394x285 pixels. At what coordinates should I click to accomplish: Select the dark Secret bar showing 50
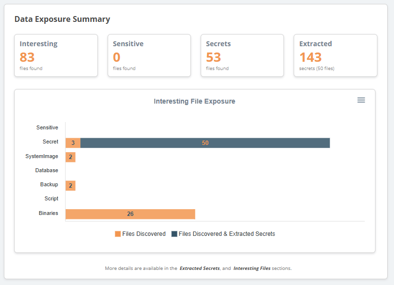click(205, 142)
